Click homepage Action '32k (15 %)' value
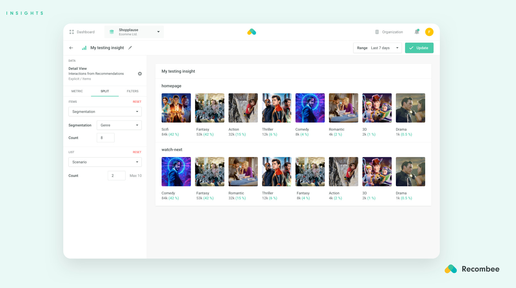Viewport: 516px width, 288px height. (x=237, y=134)
